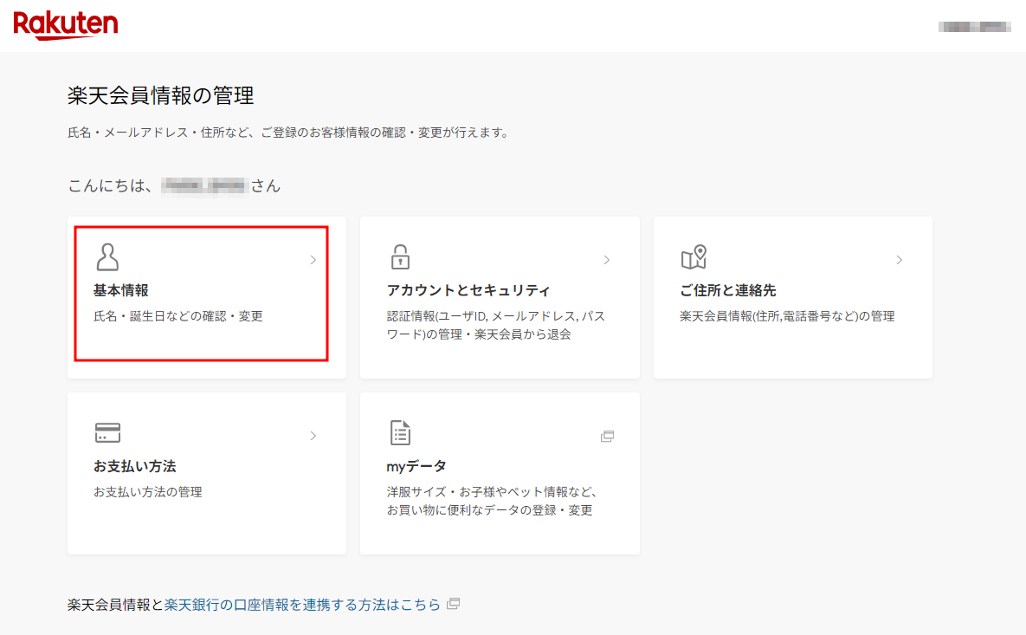This screenshot has width=1026, height=635.
Task: Click the chevron on the アカウントとセキュリティ card
Action: (x=607, y=260)
